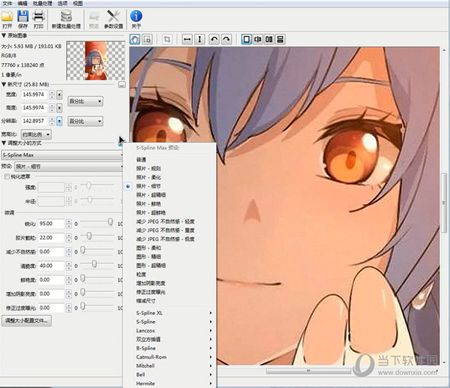Choose 减少 JPEG 不自然感 - 轻度 preset
Image resolution: width=450 pixels, height=388 pixels.
point(165,221)
